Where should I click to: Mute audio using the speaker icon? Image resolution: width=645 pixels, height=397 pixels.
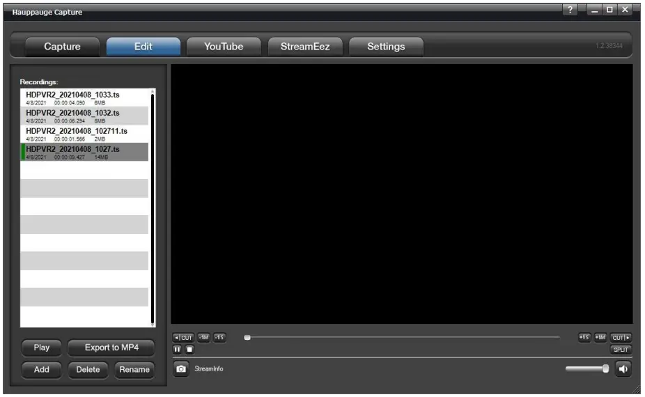pos(623,369)
